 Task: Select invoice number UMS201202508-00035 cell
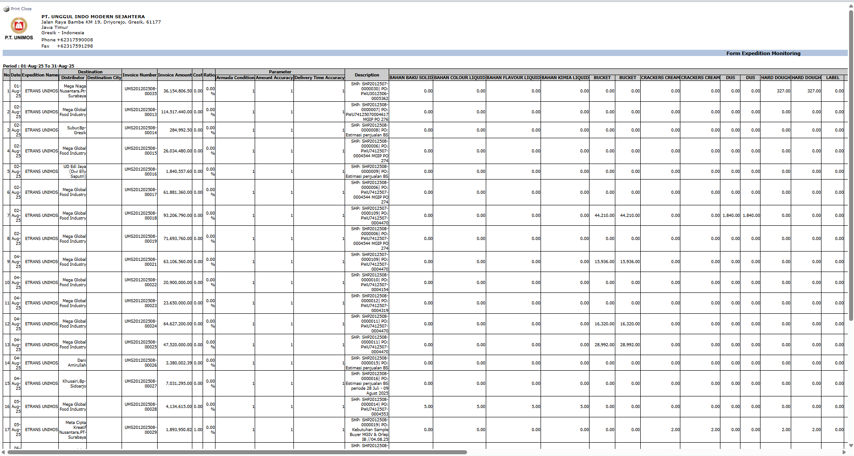coord(140,91)
